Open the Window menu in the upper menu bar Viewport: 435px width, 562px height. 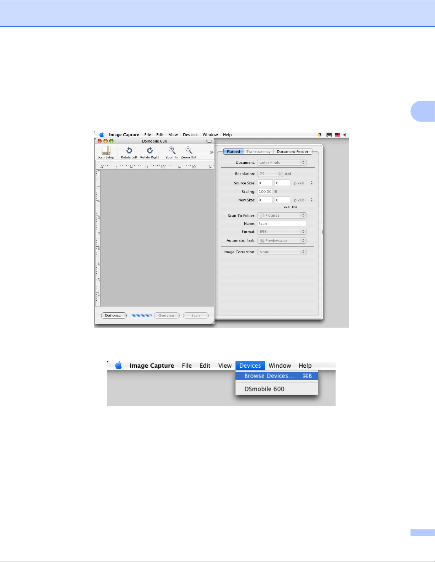(x=210, y=135)
